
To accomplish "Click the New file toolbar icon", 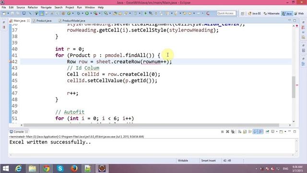I will tap(4, 13).
